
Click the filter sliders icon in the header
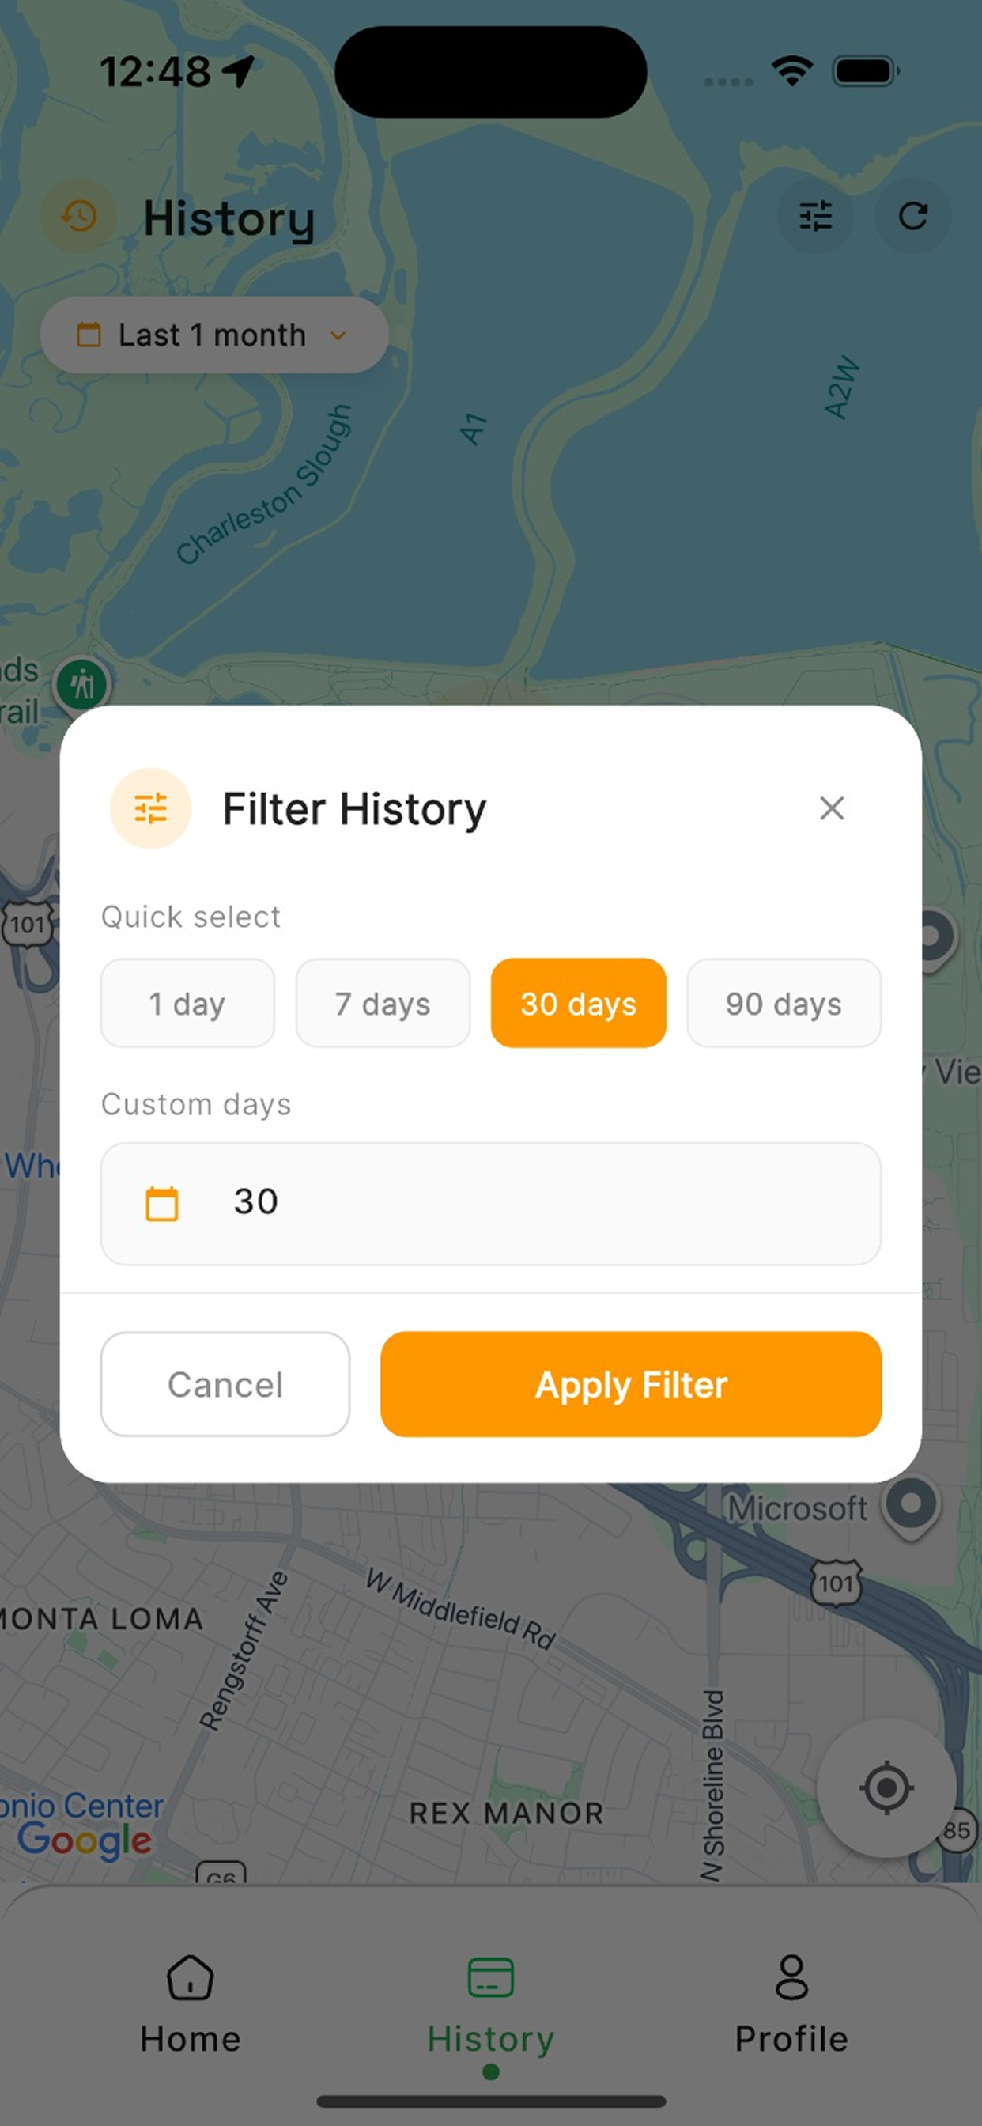pos(815,216)
